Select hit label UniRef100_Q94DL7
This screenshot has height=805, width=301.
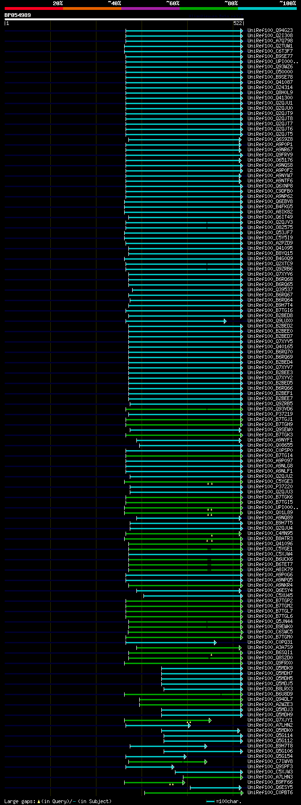[x=270, y=699]
